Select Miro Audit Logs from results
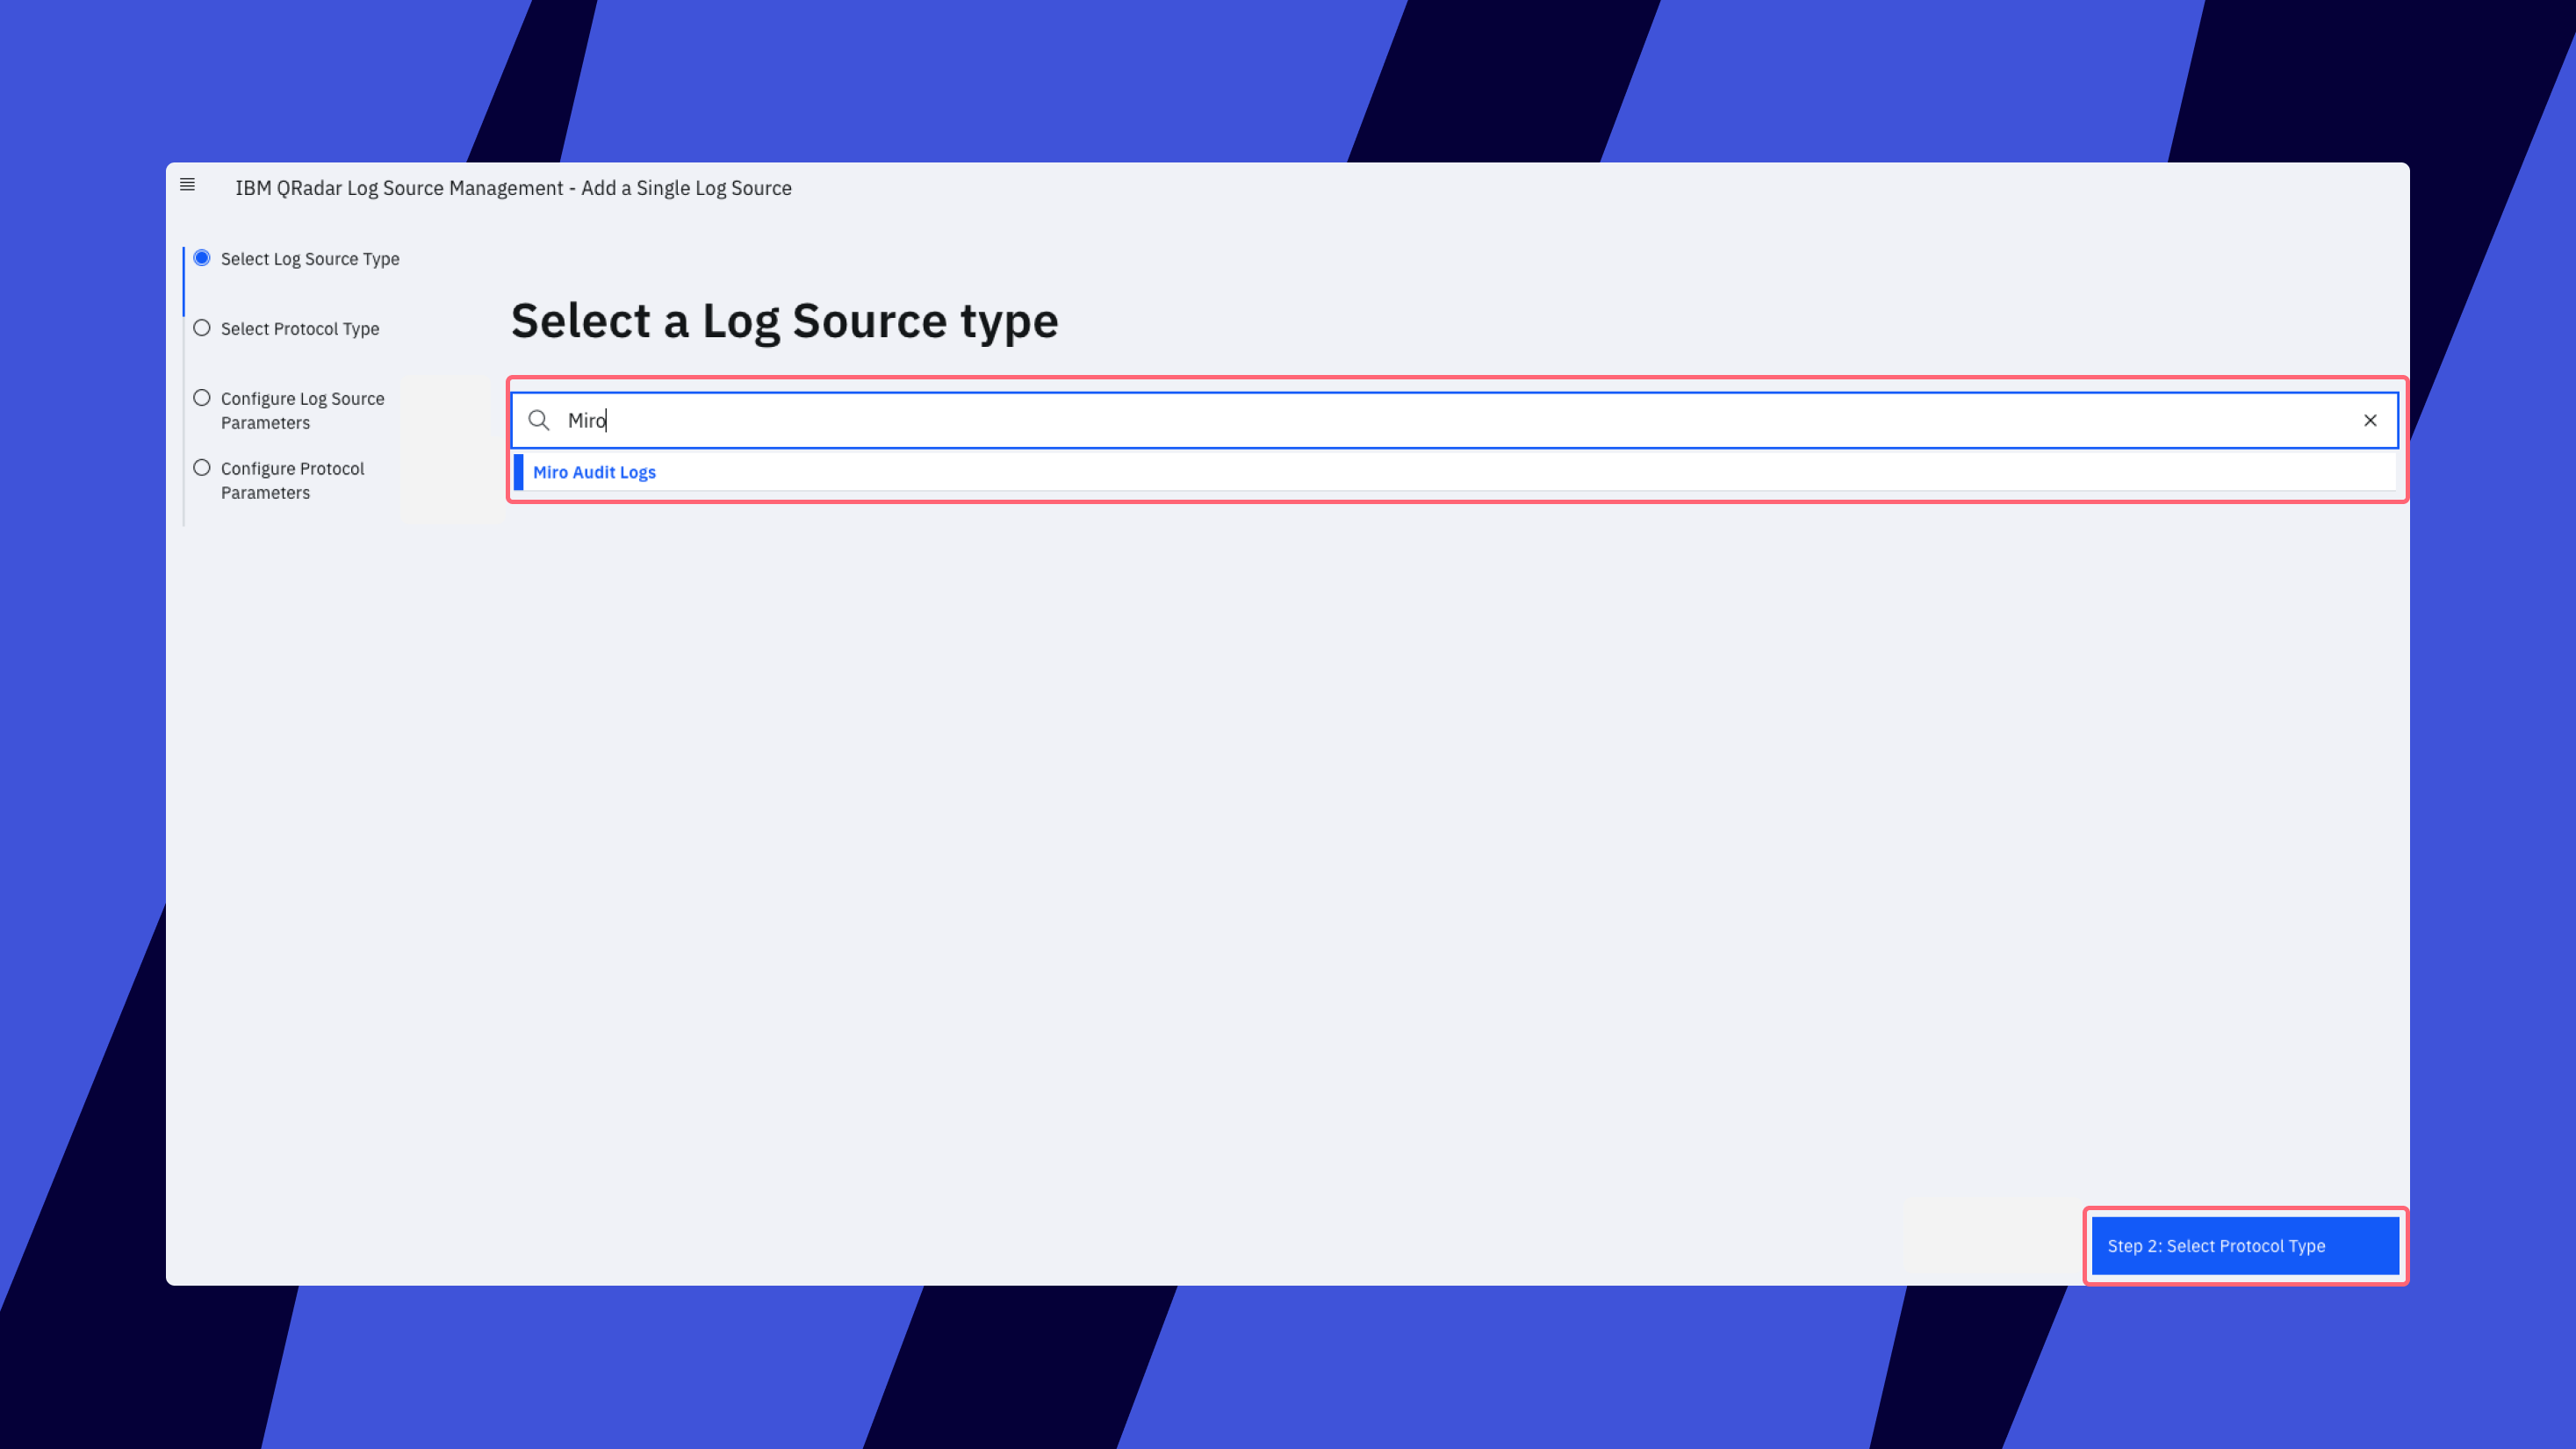Image resolution: width=2576 pixels, height=1449 pixels. (594, 472)
